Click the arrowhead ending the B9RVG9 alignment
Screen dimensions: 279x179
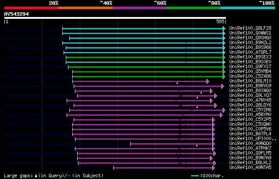pos(223,86)
